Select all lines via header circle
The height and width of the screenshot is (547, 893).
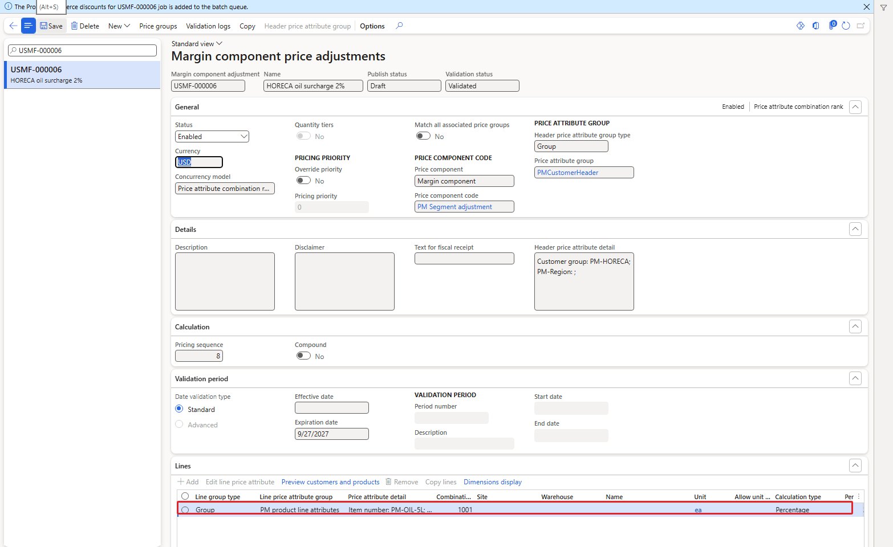point(185,496)
